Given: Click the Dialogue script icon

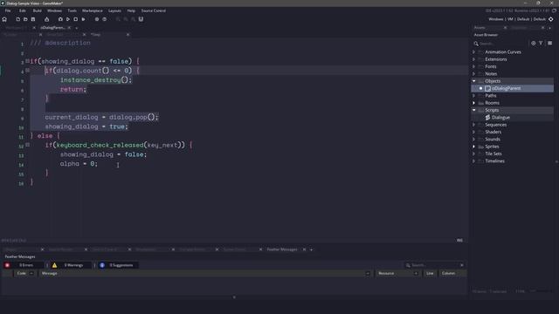Looking at the screenshot, I should [487, 118].
